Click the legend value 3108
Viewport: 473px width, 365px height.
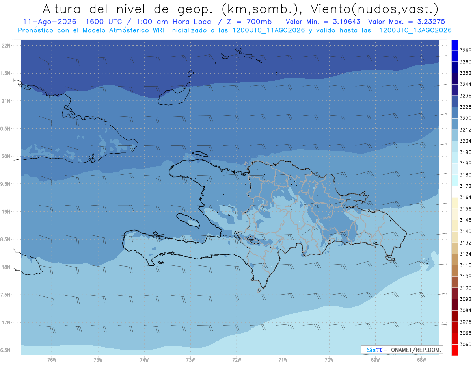(x=465, y=276)
